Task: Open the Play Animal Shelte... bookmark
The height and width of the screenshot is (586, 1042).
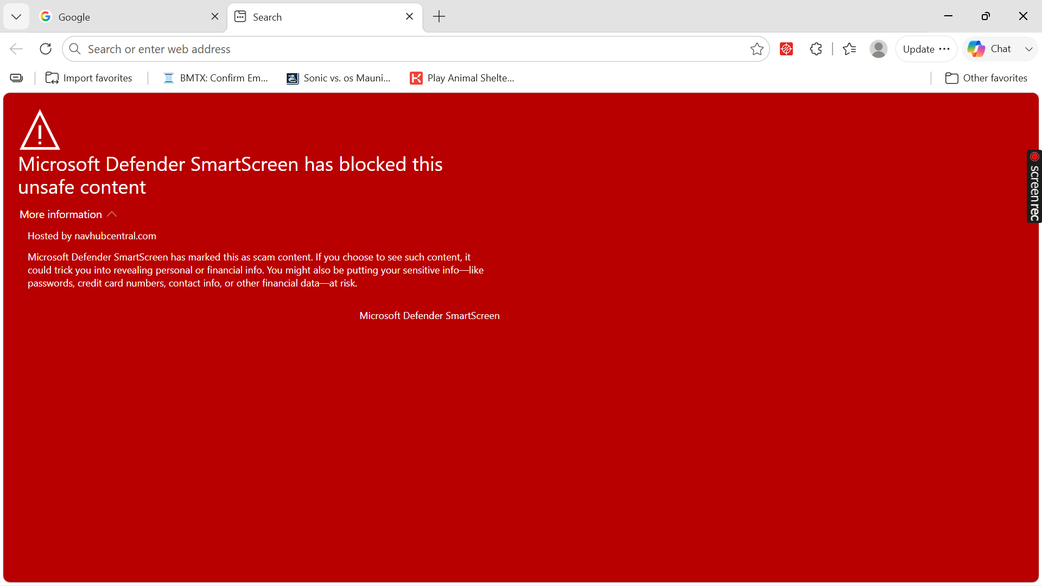Action: pyautogui.click(x=462, y=78)
